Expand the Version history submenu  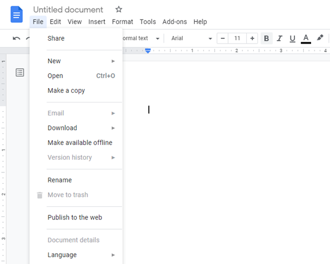point(76,157)
